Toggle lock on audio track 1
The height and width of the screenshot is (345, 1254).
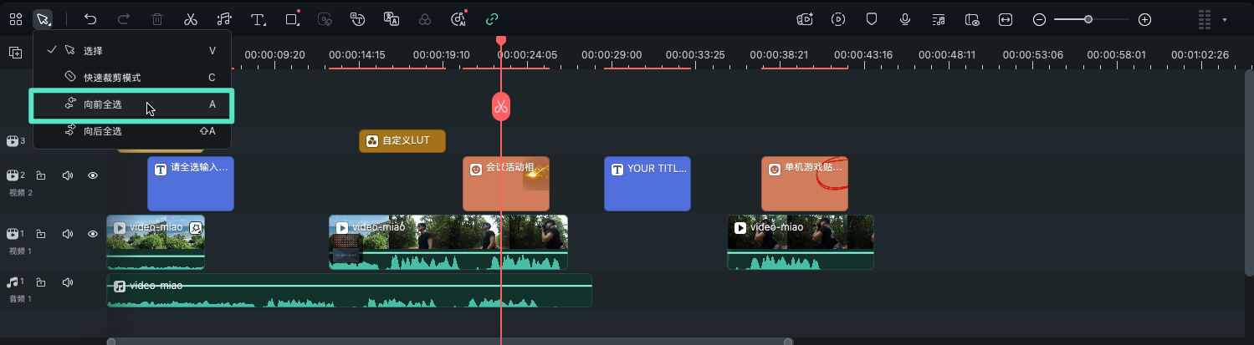pos(40,282)
